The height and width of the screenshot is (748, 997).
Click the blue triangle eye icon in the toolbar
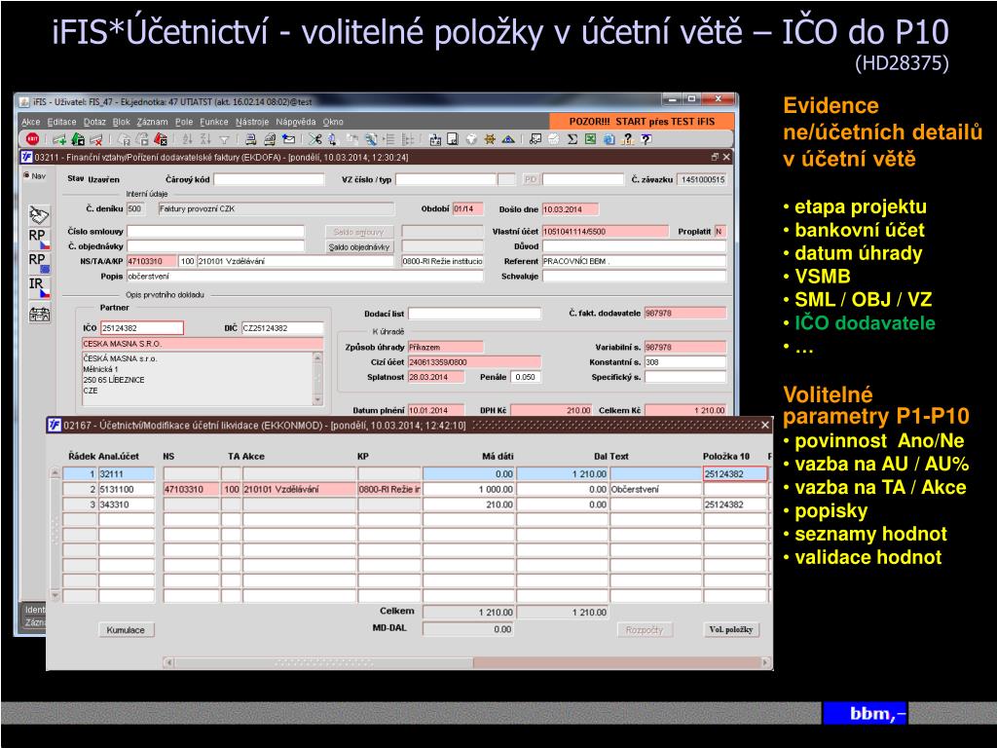click(508, 139)
